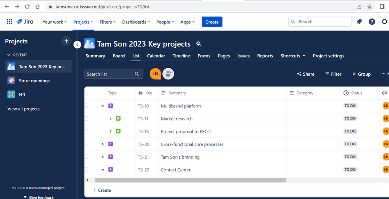Click the Store openings project icon
This screenshot has height=199, width=389.
click(x=11, y=81)
